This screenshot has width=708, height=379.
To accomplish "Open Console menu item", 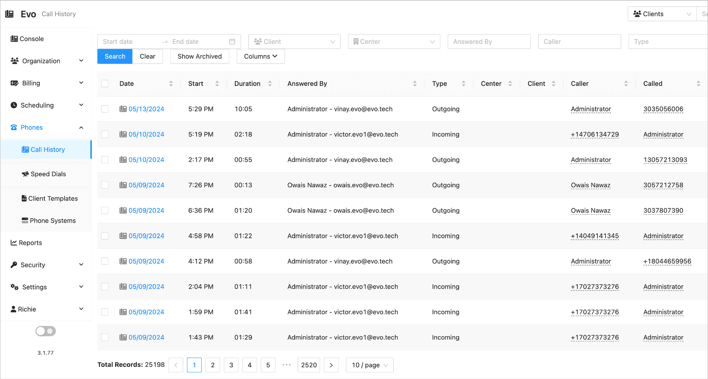I will pyautogui.click(x=46, y=39).
